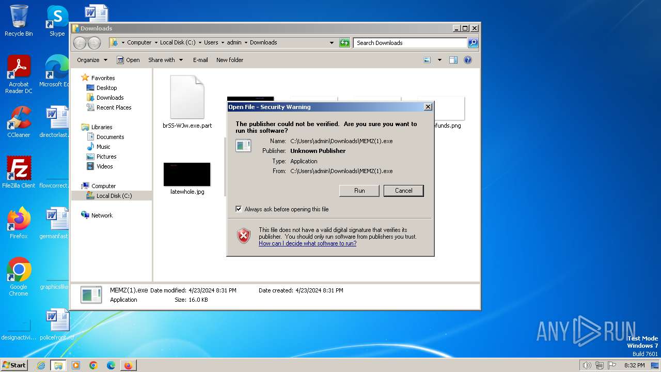Expand the Share with menu

(165, 60)
